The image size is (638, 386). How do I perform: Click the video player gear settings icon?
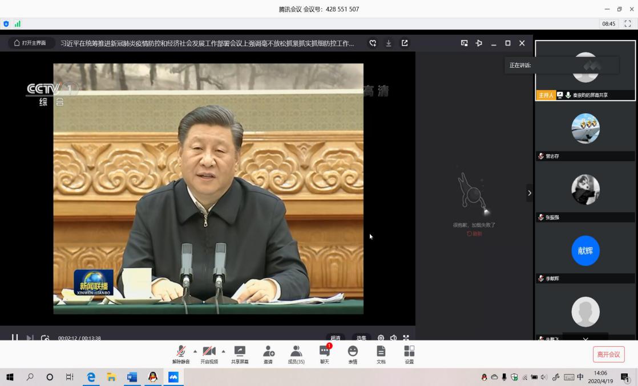point(381,338)
